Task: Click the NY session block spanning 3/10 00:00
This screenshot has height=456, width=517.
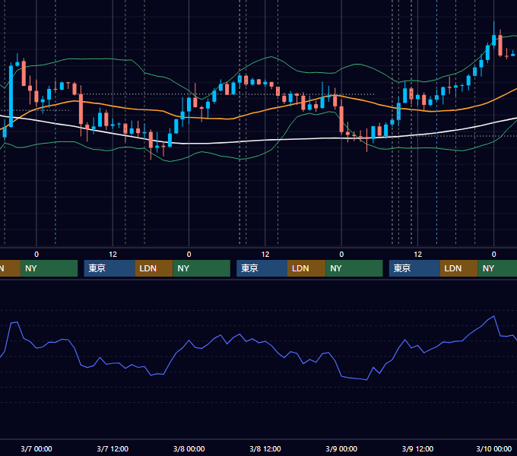Action: click(497, 268)
